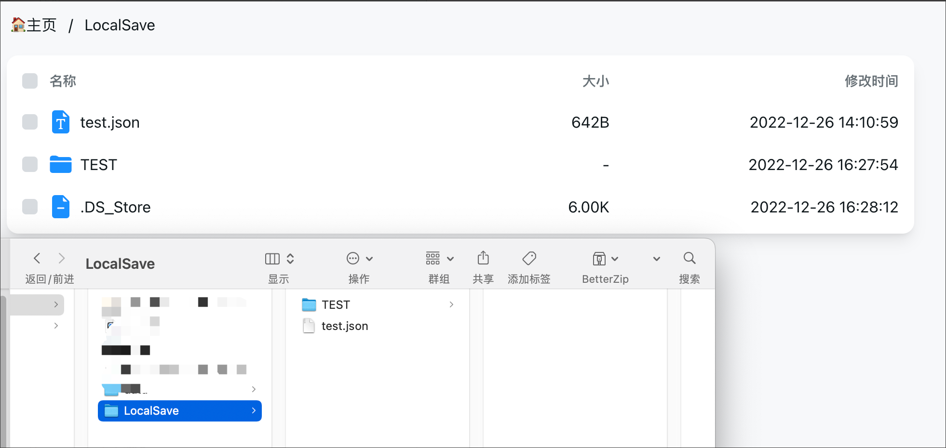
Task: Check the TEST folder row checkbox
Action: [x=30, y=164]
